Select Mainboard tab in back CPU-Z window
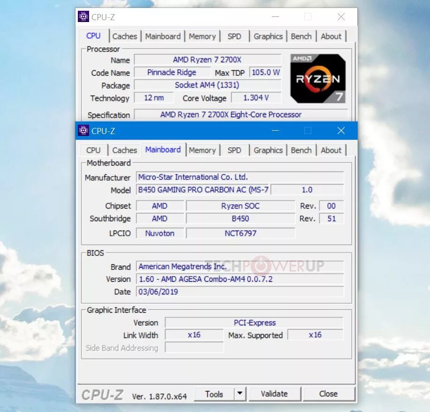The height and width of the screenshot is (412, 430). (163, 36)
